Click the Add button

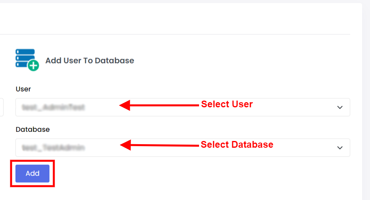point(32,173)
